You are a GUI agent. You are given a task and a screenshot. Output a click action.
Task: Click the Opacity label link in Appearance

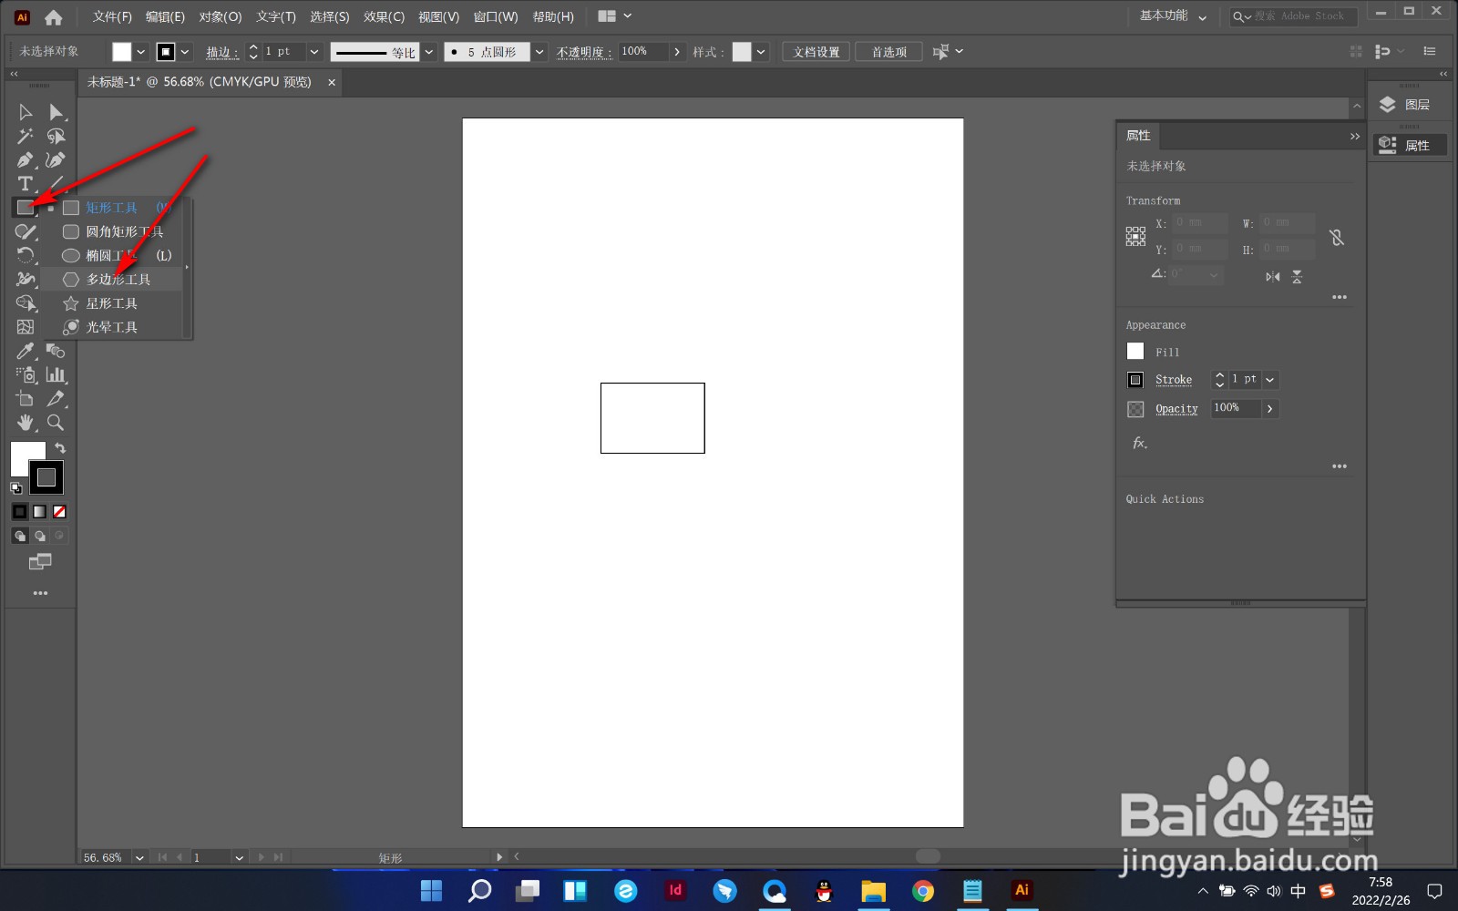pos(1176,409)
